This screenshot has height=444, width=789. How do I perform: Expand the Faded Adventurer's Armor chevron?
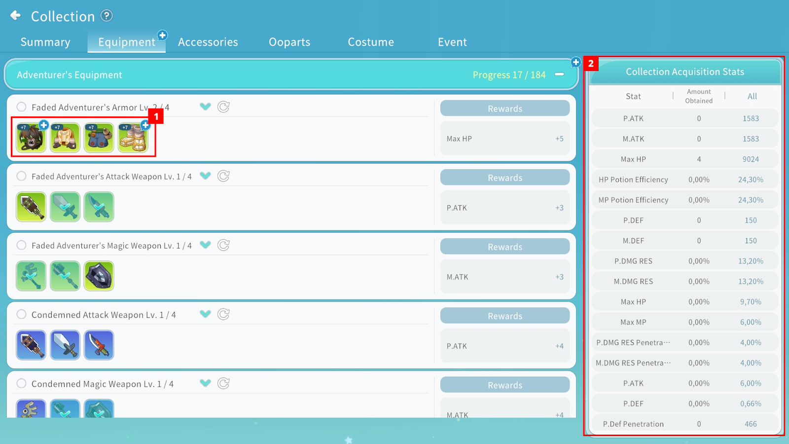(205, 107)
